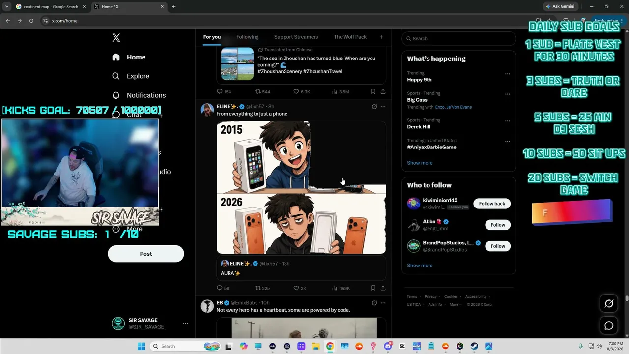
Task: Open Discord from the taskbar
Action: 388,346
